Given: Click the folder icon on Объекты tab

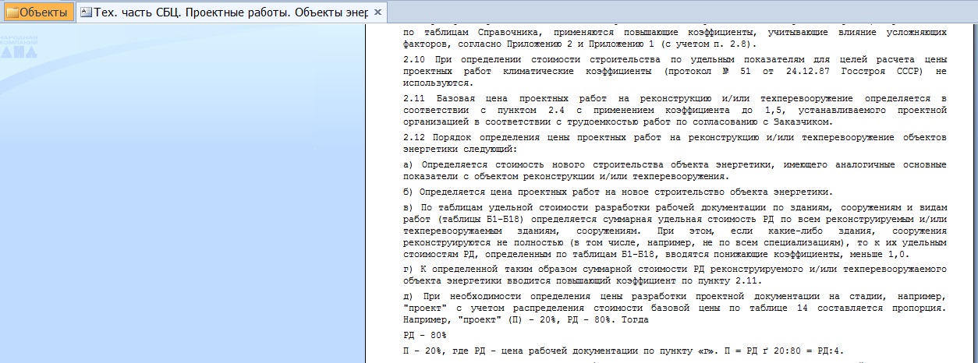Looking at the screenshot, I should click(x=12, y=12).
